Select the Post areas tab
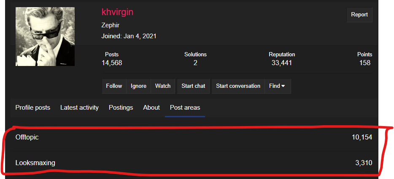This screenshot has height=179, width=394. pyautogui.click(x=185, y=108)
